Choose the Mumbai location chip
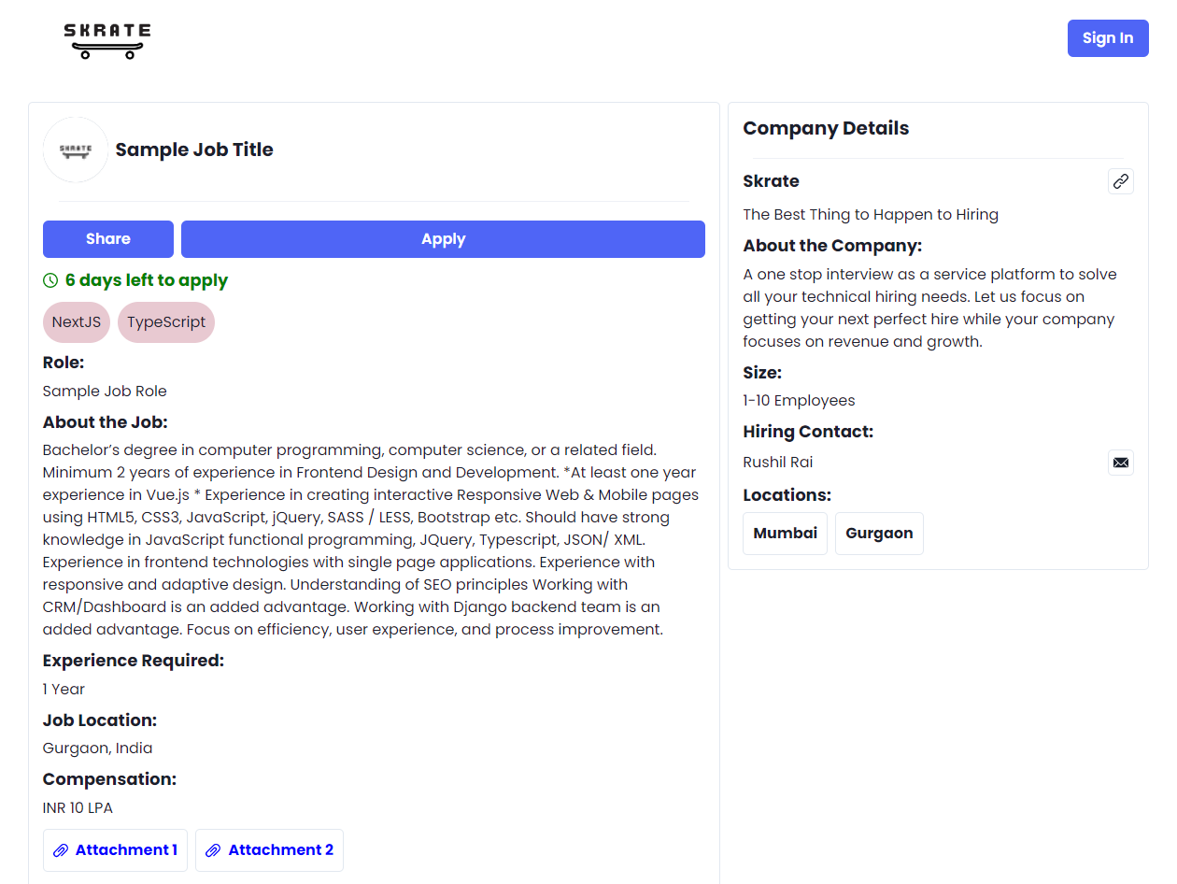Viewport: 1177px width, 884px height. (x=785, y=534)
